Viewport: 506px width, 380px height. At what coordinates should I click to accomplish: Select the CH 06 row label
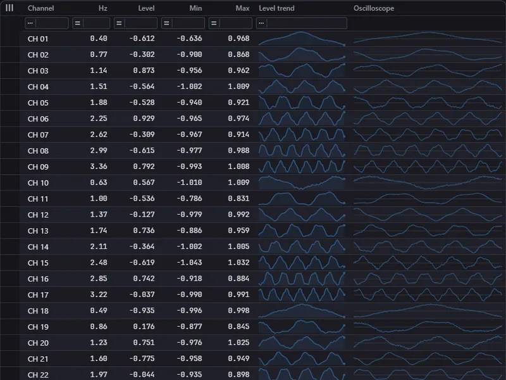click(38, 119)
